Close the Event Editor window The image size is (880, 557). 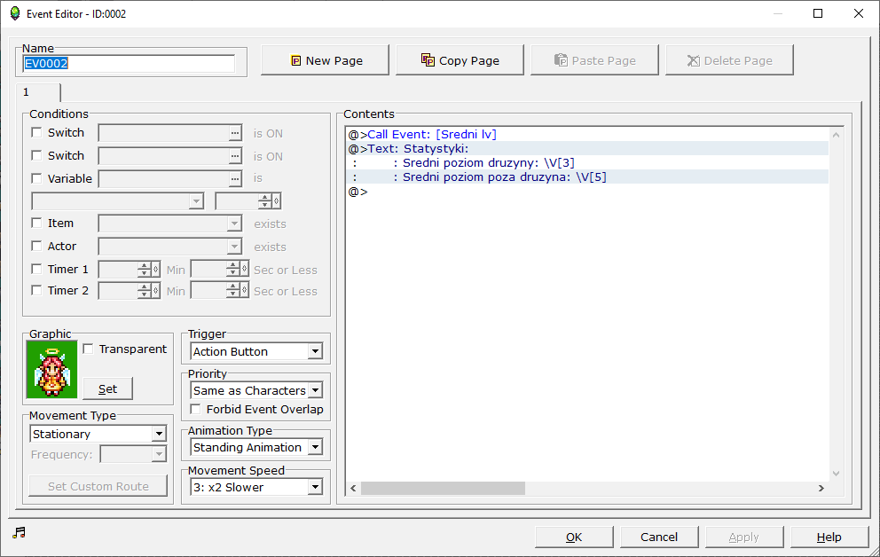[x=858, y=13]
